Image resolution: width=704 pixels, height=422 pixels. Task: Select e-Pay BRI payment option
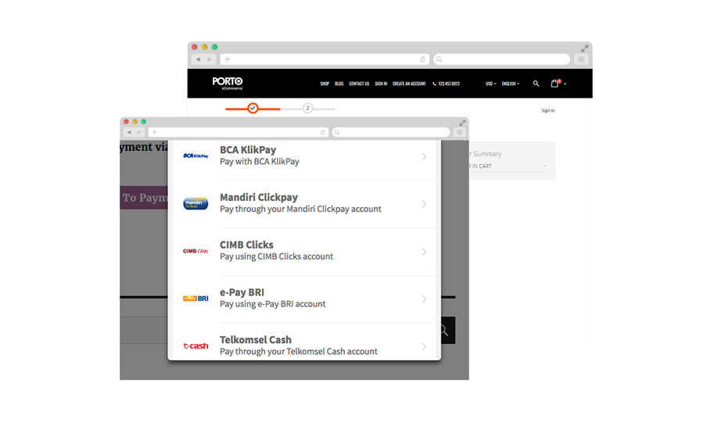tap(304, 299)
